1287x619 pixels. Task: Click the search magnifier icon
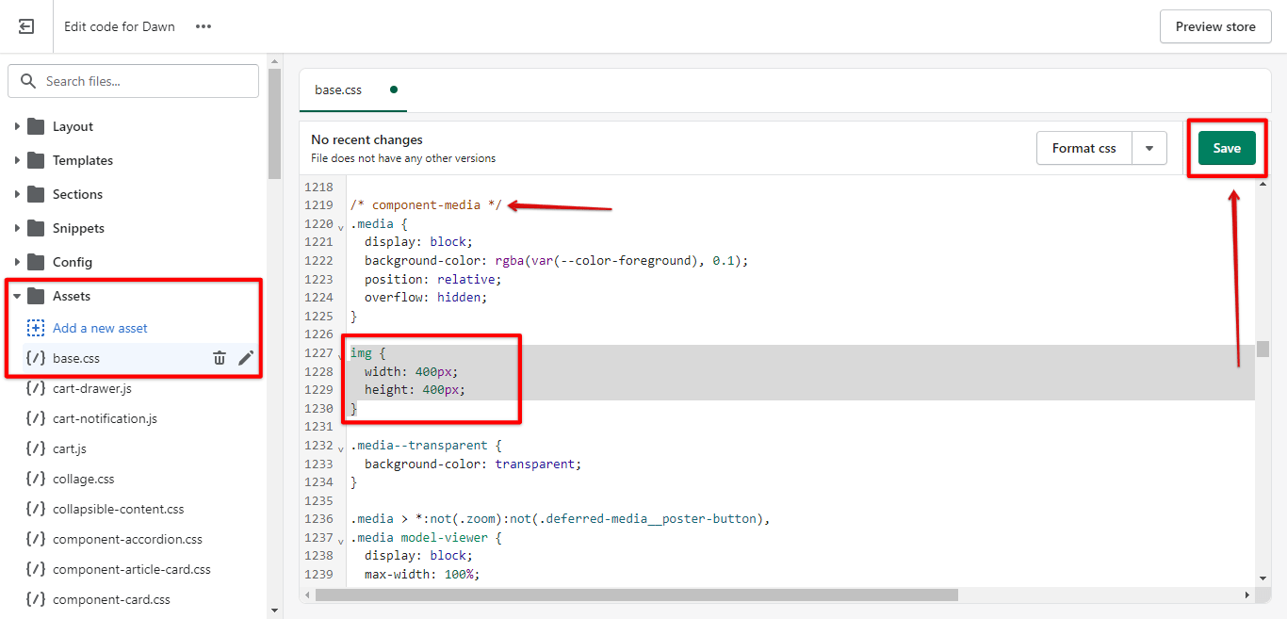[28, 81]
